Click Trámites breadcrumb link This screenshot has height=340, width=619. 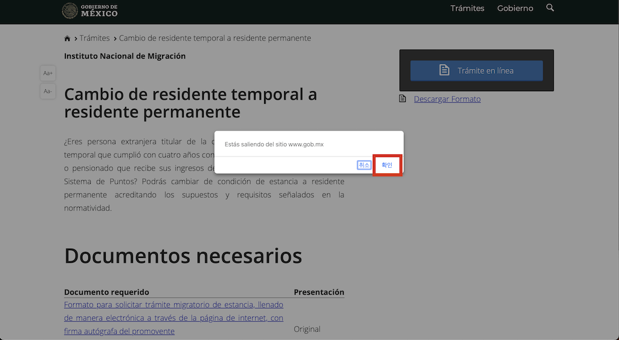point(94,38)
